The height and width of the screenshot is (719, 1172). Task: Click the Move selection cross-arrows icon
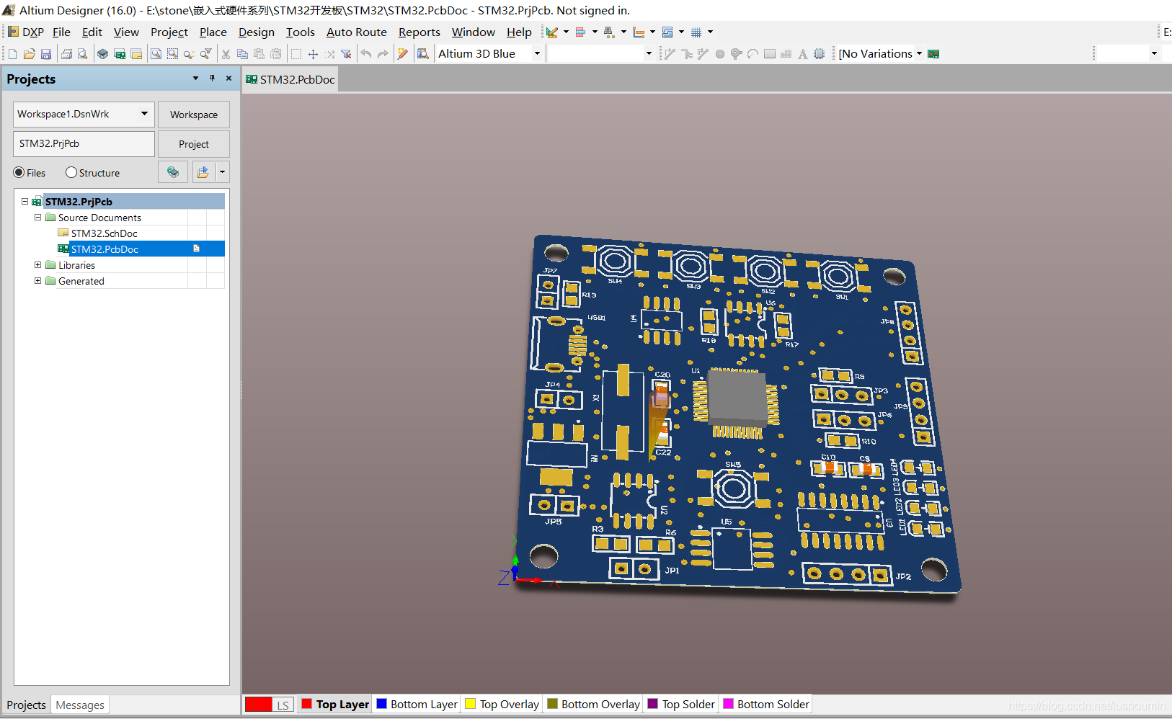[x=313, y=54]
